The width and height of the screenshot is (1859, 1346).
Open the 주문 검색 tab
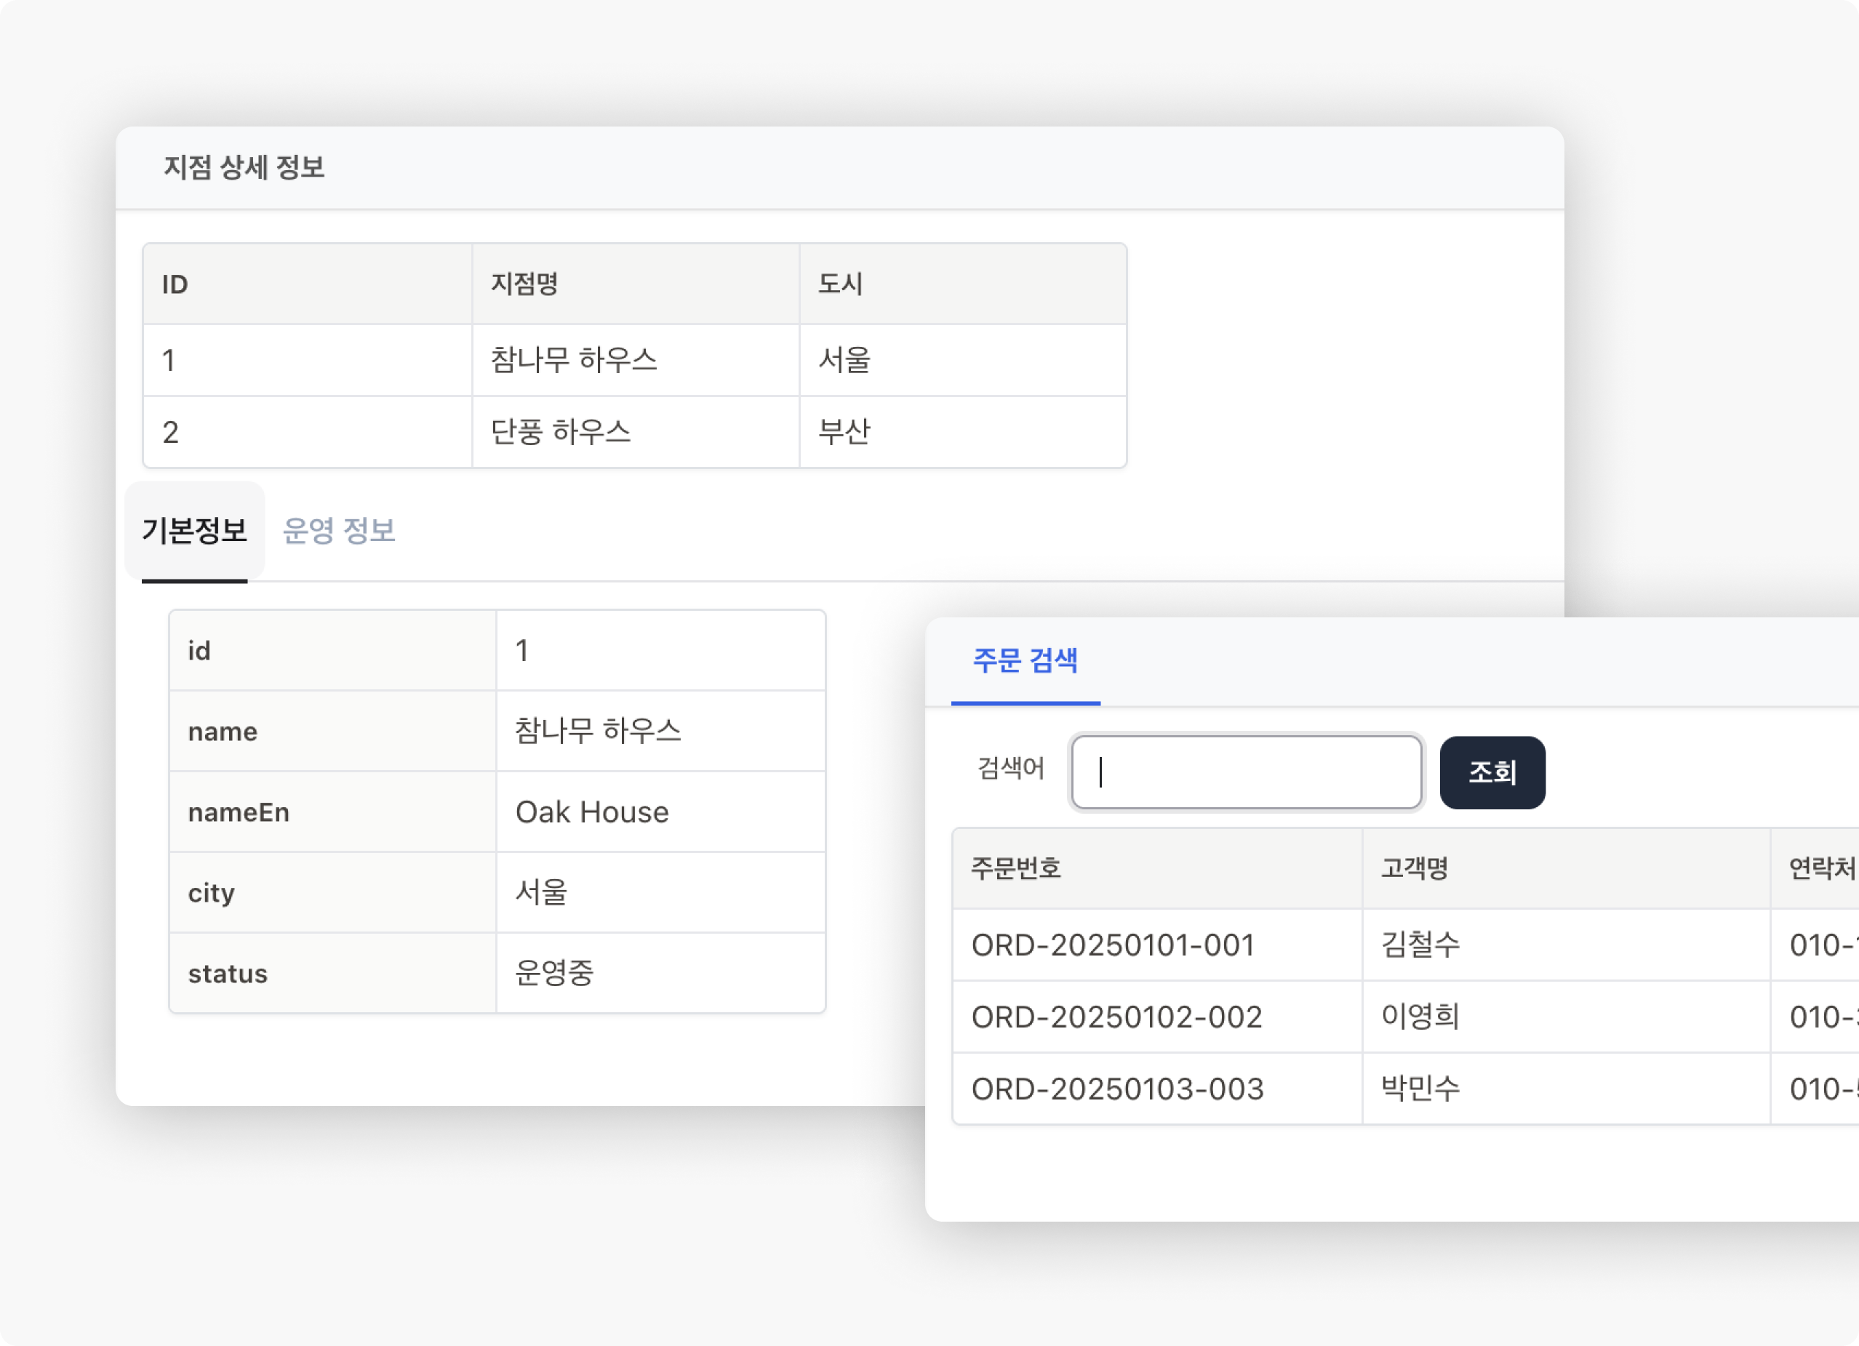point(1025,661)
